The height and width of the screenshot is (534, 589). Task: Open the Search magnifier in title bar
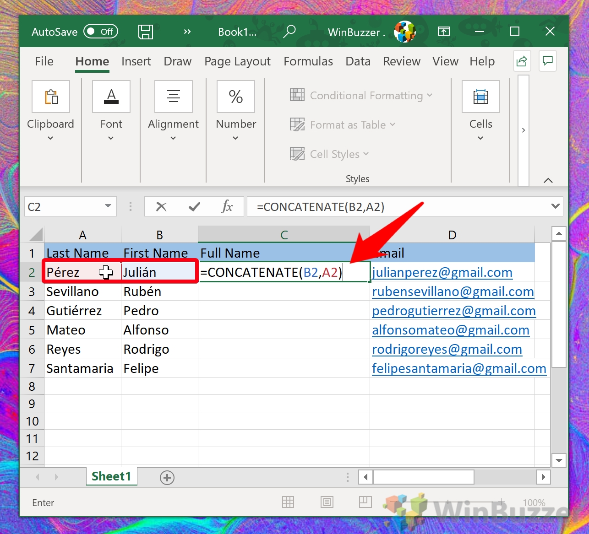pyautogui.click(x=289, y=32)
